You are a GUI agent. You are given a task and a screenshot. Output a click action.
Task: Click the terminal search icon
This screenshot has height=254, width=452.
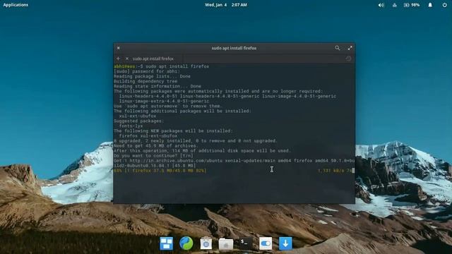pyautogui.click(x=338, y=48)
